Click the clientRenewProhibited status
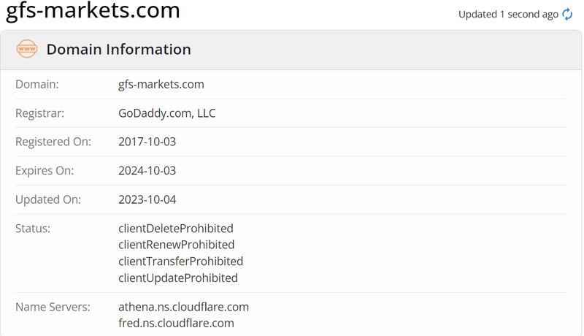 pos(176,245)
